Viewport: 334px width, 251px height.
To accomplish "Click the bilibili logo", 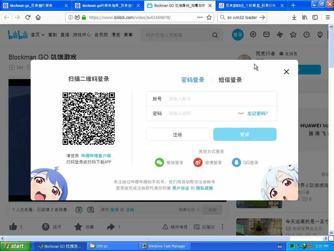I will click(18, 35).
